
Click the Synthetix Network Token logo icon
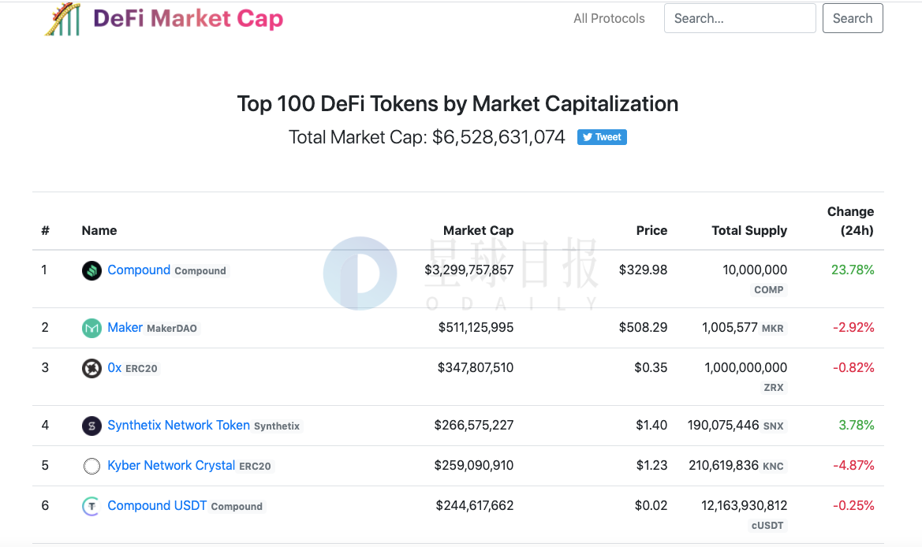91,426
